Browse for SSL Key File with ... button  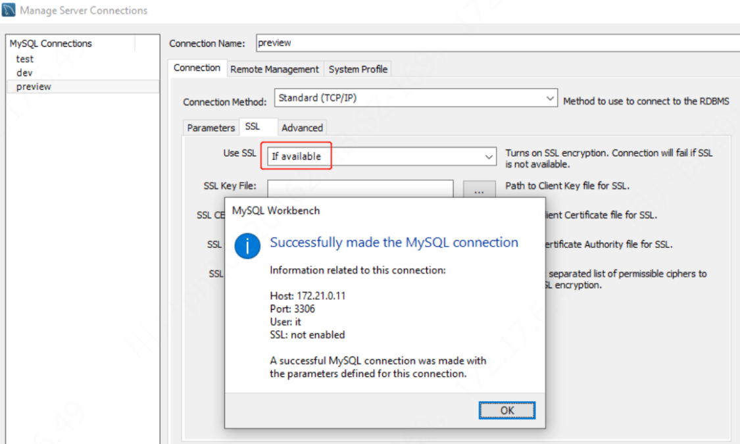click(x=479, y=189)
